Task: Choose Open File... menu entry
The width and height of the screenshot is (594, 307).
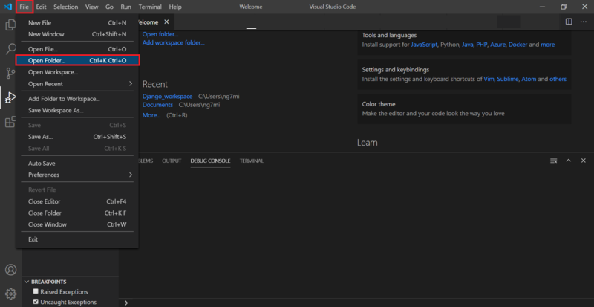Action: 77,49
